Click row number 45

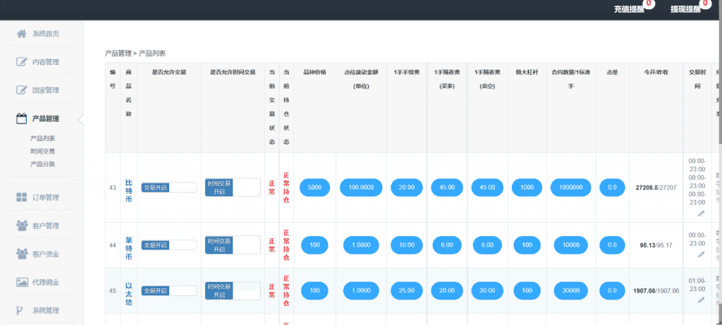click(112, 291)
